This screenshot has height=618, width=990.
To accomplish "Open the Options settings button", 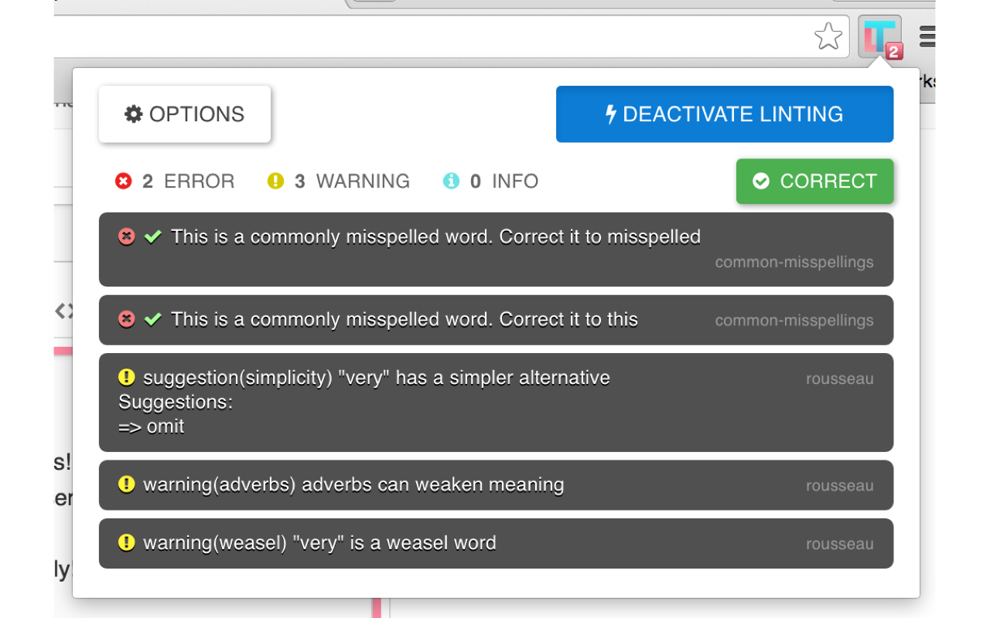I will 185,114.
